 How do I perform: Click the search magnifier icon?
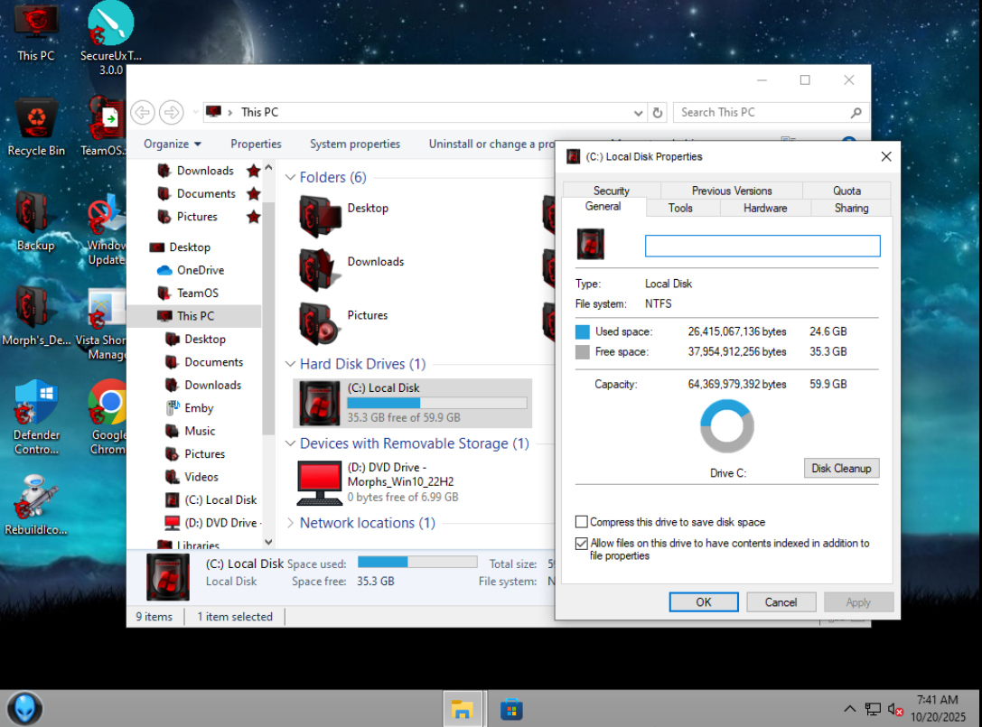coord(856,113)
